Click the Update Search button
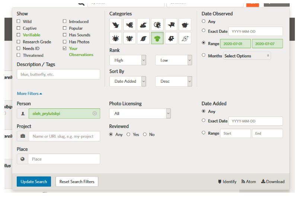This screenshot has width=296, height=197. click(34, 181)
